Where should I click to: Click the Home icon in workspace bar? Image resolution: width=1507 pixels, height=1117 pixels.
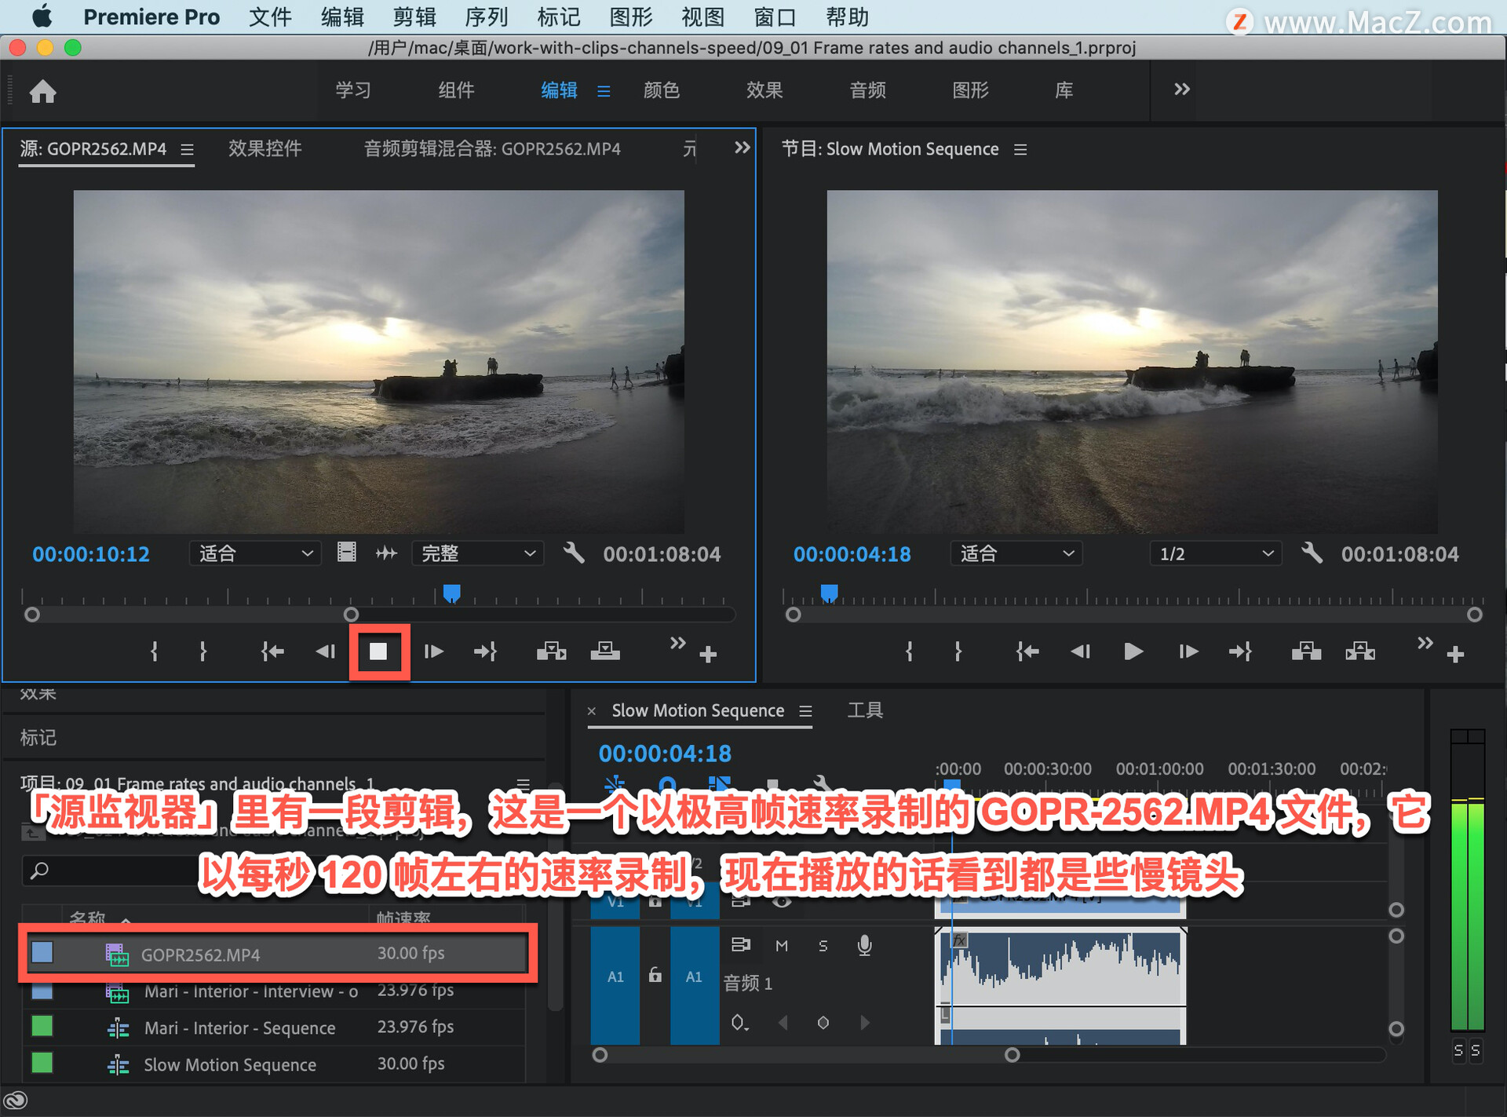click(42, 92)
